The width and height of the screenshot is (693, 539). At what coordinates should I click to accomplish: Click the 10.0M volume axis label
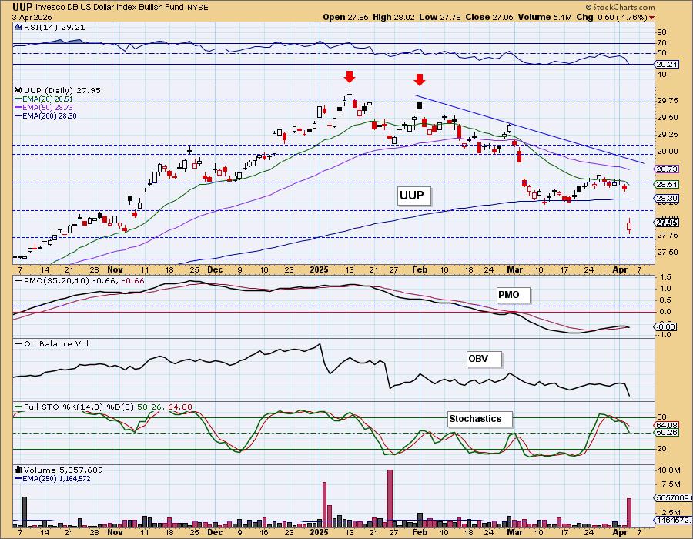pyautogui.click(x=668, y=470)
